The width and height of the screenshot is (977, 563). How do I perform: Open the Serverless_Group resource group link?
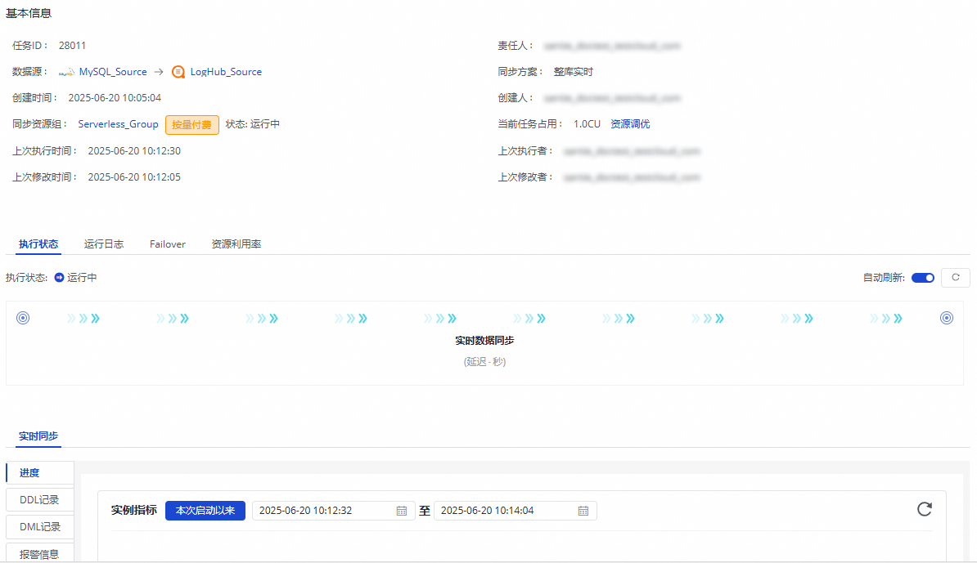pyautogui.click(x=119, y=124)
